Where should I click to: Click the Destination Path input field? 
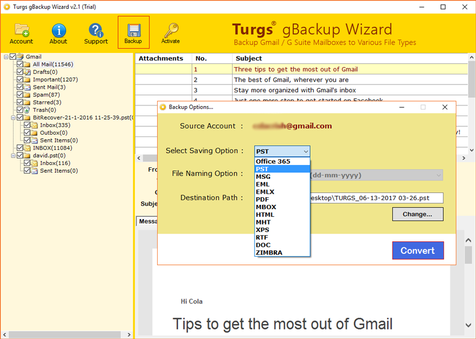pyautogui.click(x=377, y=198)
